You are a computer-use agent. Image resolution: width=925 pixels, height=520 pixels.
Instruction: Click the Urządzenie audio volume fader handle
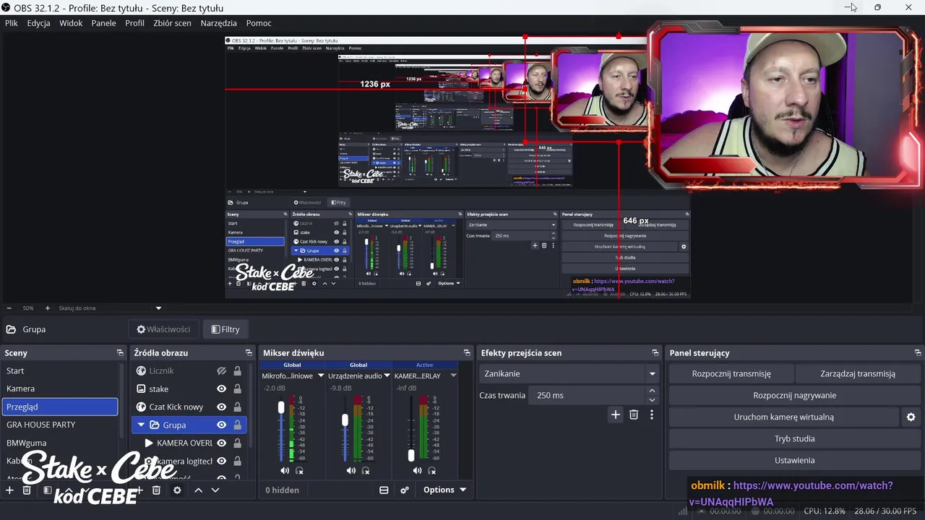pos(345,420)
